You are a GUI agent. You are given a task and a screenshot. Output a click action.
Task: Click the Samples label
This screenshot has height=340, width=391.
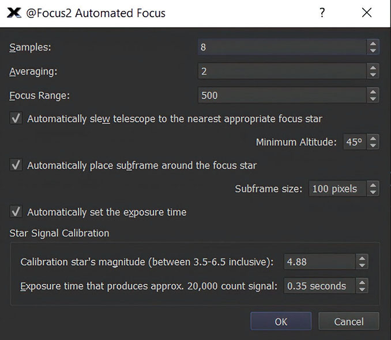[30, 47]
